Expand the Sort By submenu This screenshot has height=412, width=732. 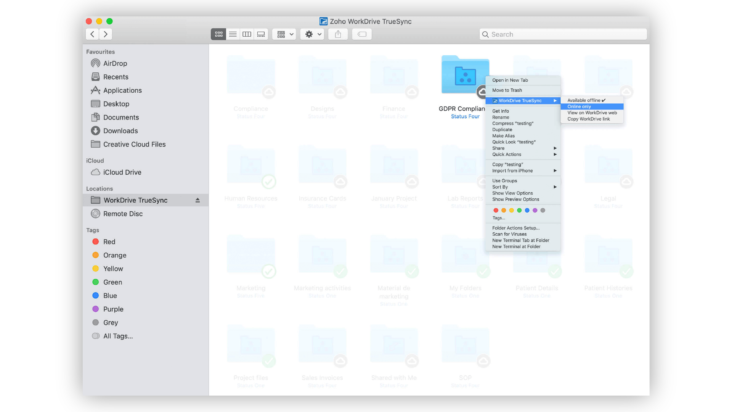pyautogui.click(x=500, y=187)
